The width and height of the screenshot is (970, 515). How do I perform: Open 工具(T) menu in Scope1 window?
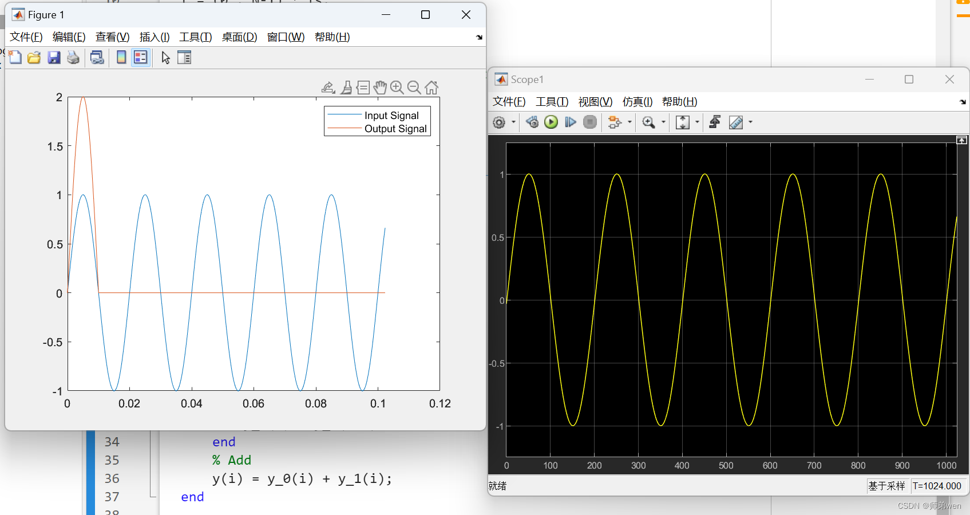point(552,102)
